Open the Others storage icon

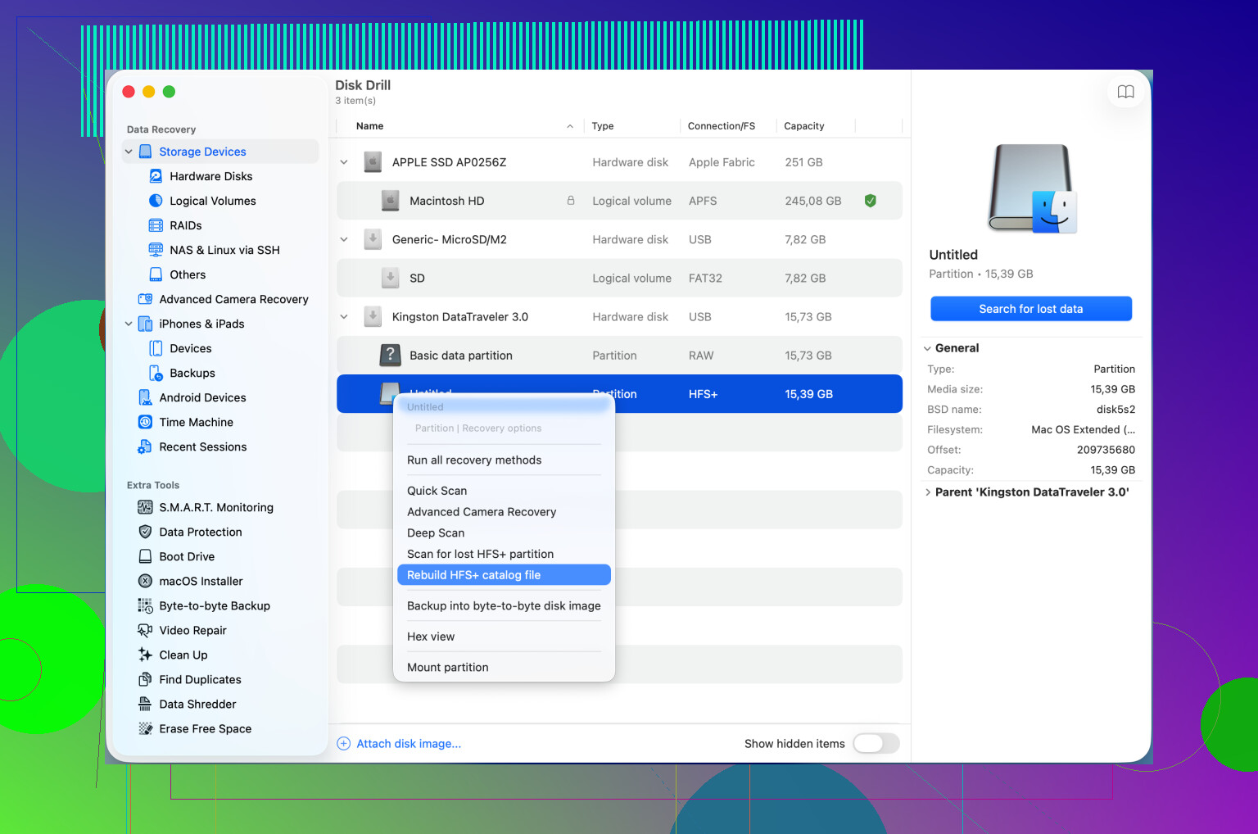tap(156, 274)
